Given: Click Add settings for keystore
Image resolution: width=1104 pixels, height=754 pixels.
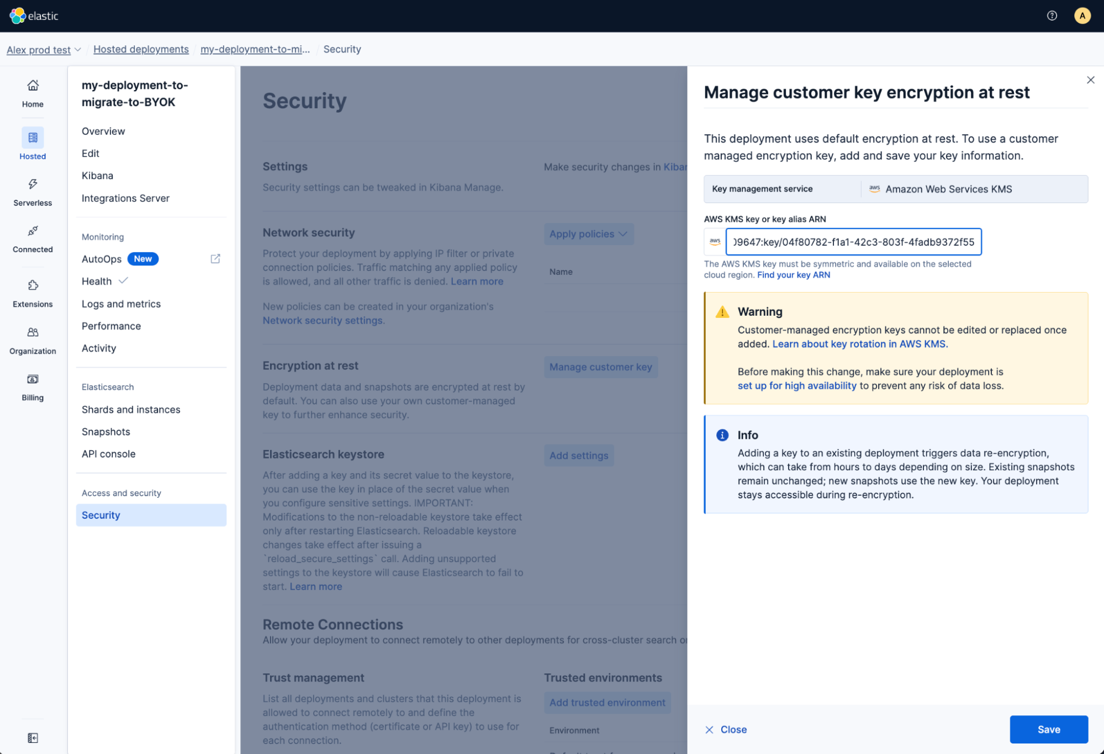Looking at the screenshot, I should [578, 455].
